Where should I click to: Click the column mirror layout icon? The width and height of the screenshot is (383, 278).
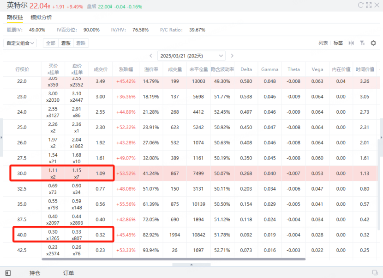(x=351, y=43)
